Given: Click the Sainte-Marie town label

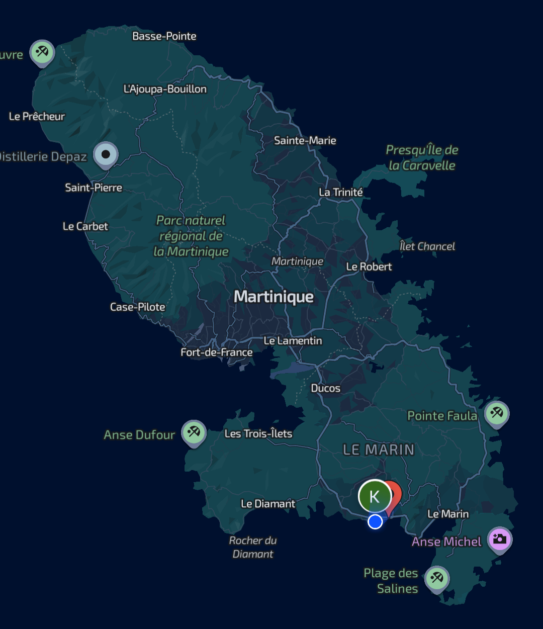Looking at the screenshot, I should click(x=305, y=141).
